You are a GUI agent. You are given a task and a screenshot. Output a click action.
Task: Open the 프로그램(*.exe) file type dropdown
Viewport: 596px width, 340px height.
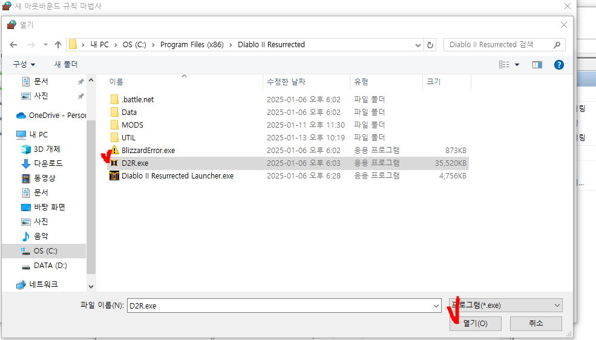[506, 306]
